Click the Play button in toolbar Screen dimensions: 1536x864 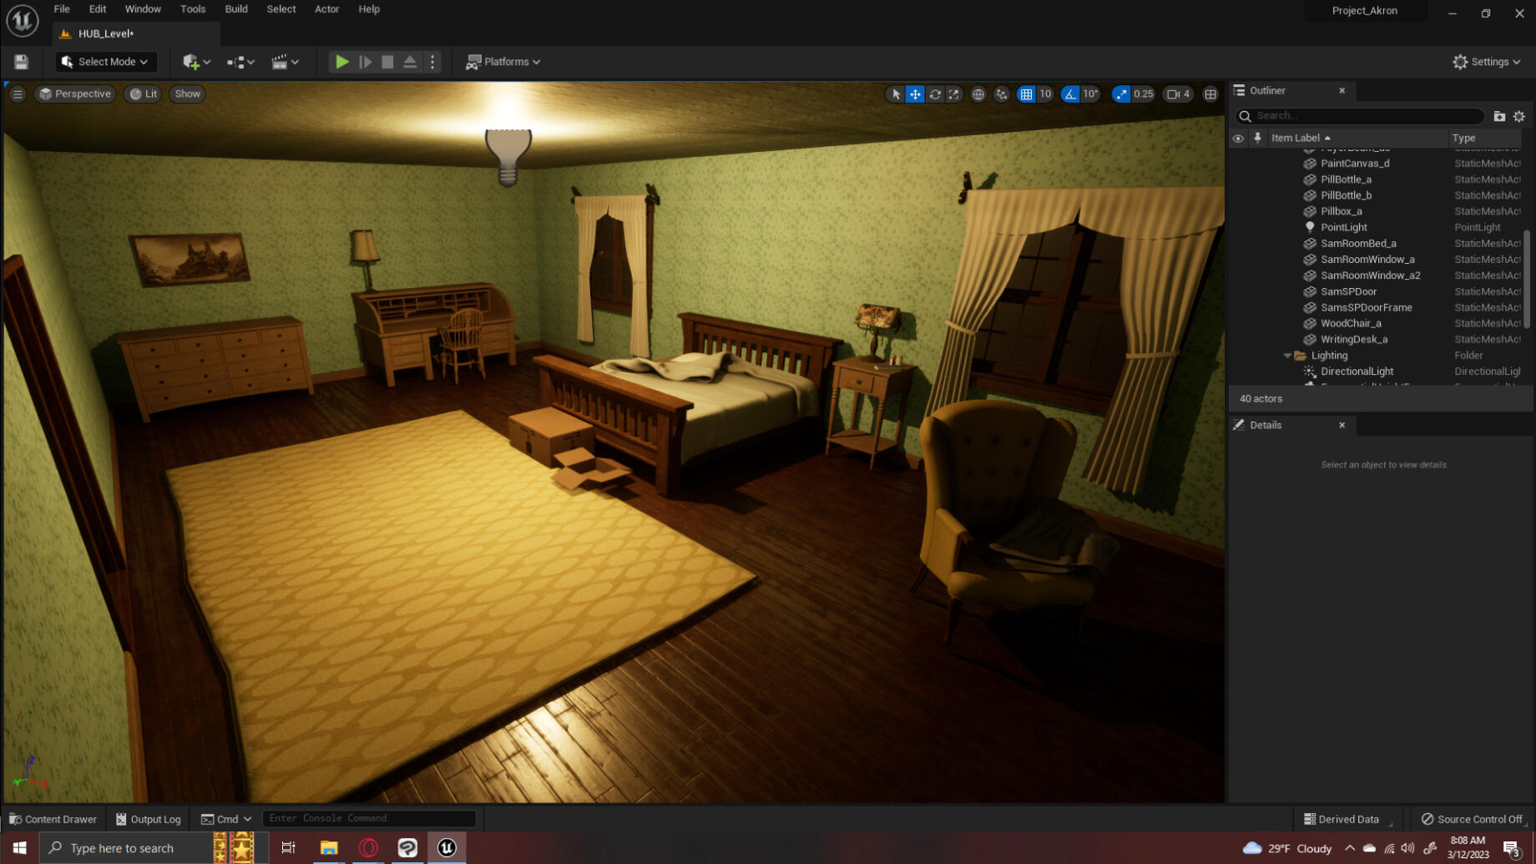pyautogui.click(x=341, y=62)
